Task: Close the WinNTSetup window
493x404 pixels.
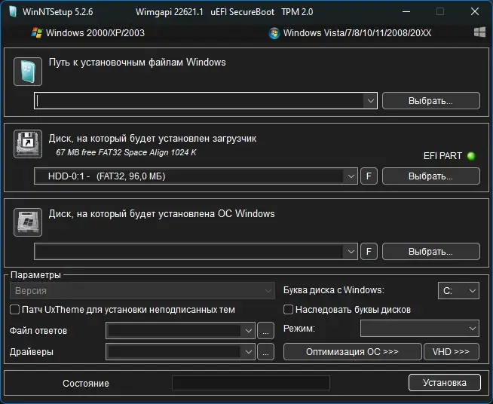Action: coord(475,11)
